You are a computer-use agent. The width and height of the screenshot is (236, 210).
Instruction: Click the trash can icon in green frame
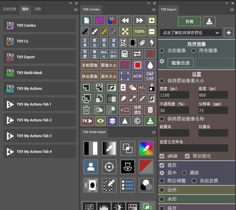(x=86, y=110)
